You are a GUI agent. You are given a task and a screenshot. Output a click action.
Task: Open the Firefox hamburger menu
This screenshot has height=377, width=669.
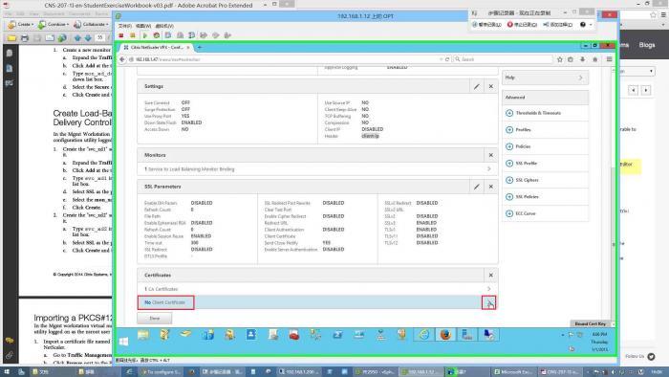[x=610, y=59]
